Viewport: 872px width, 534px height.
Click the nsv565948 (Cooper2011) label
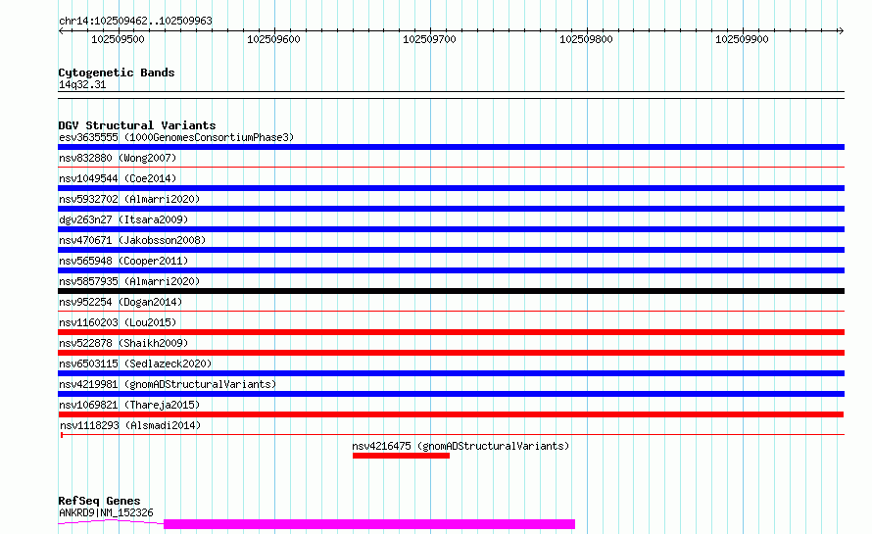coord(123,261)
